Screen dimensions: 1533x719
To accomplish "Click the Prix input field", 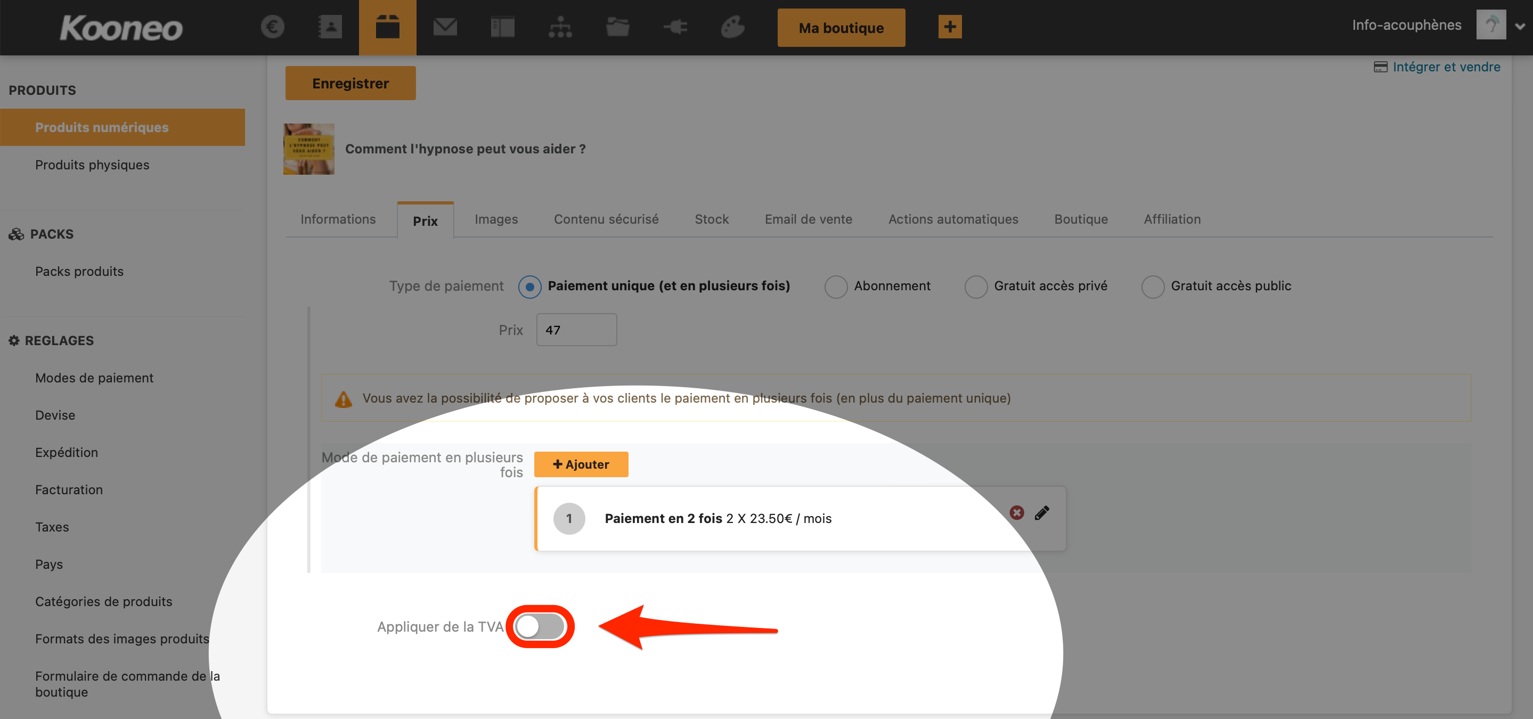I will click(x=576, y=330).
